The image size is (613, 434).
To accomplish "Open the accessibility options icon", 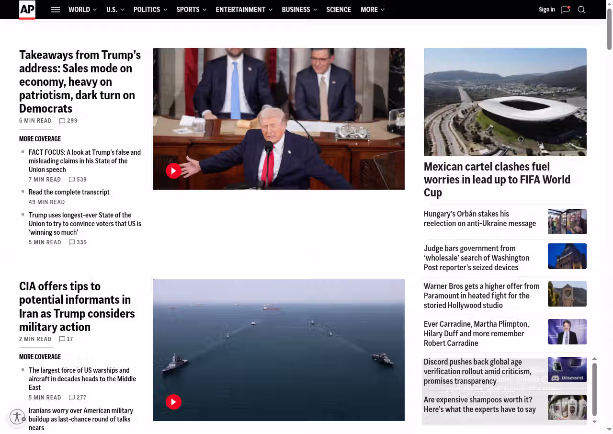I will pos(17,417).
